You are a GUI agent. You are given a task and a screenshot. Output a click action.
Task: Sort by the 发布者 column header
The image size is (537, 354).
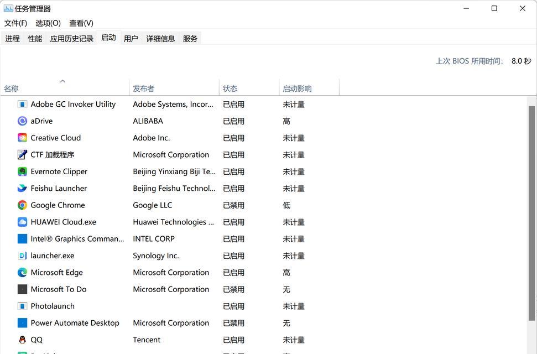coord(174,87)
